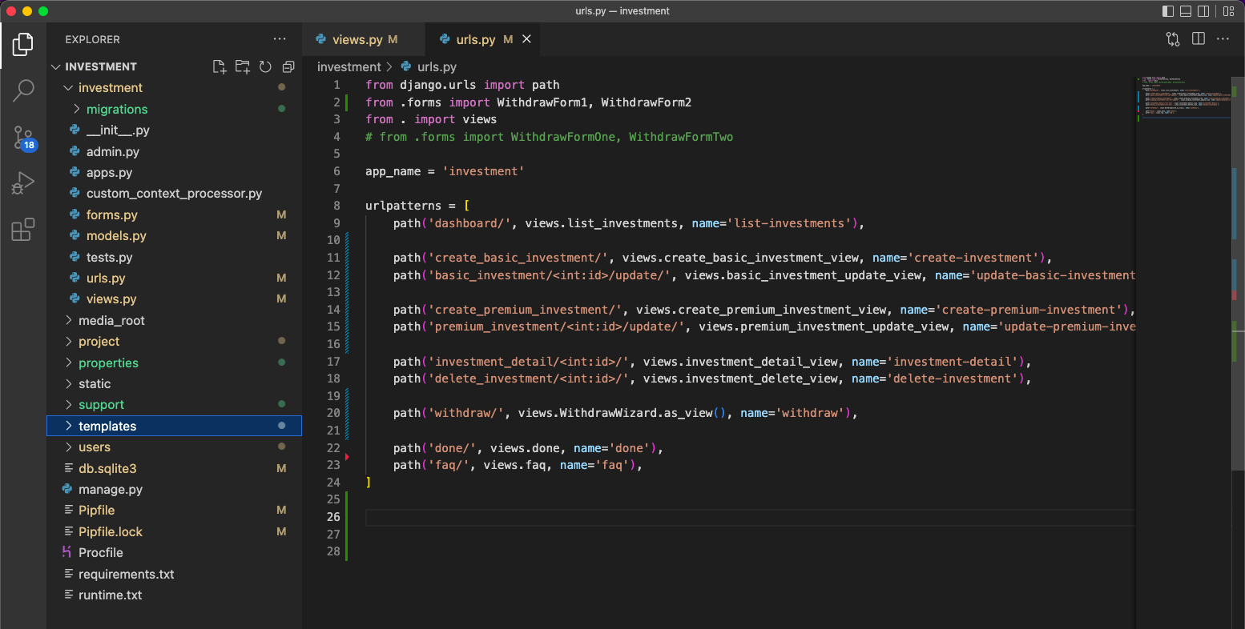
Task: Collapse the INVESTMENT workspace root
Action: click(x=101, y=66)
